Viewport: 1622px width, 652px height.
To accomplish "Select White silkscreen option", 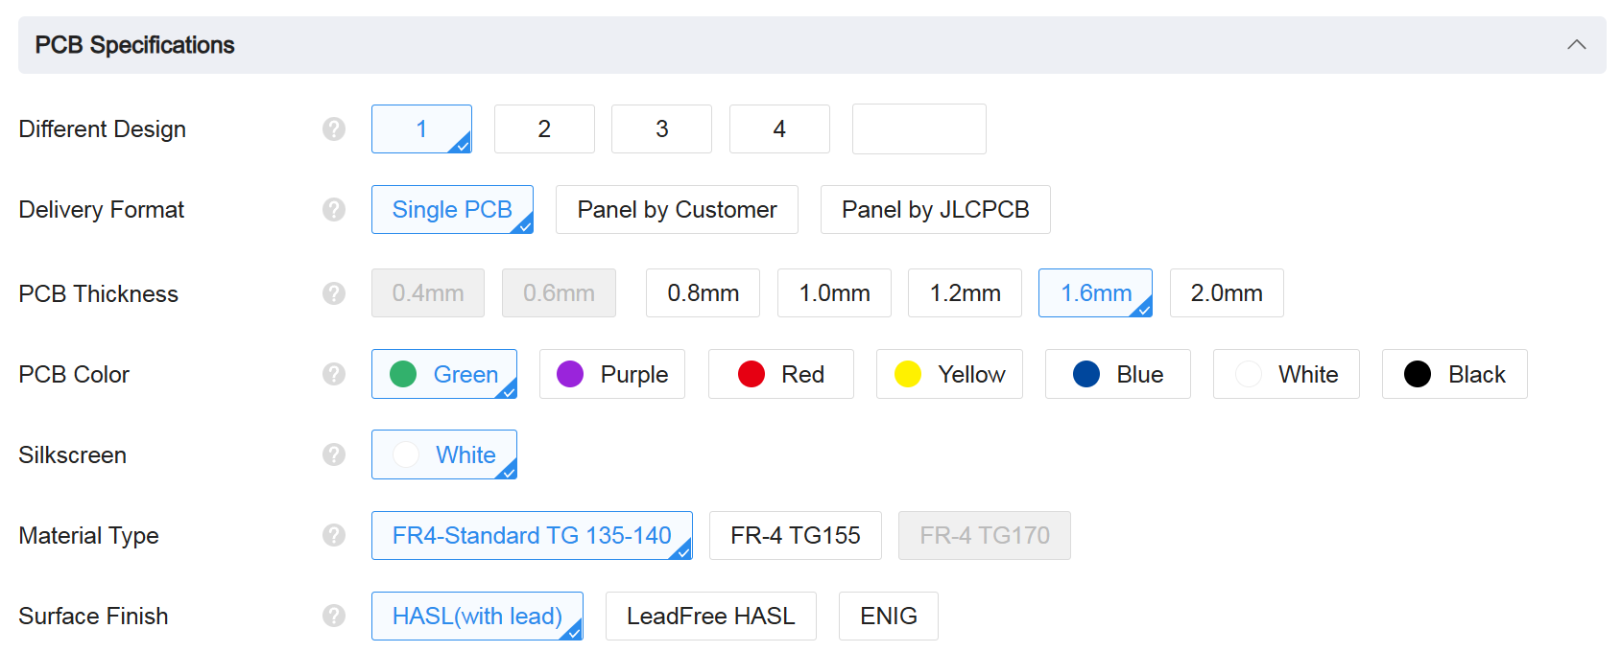I will click(x=444, y=454).
